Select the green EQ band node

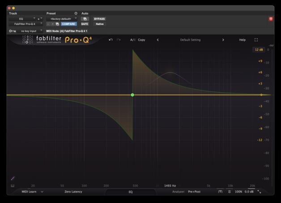[132, 95]
